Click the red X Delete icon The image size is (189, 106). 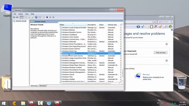156,26
